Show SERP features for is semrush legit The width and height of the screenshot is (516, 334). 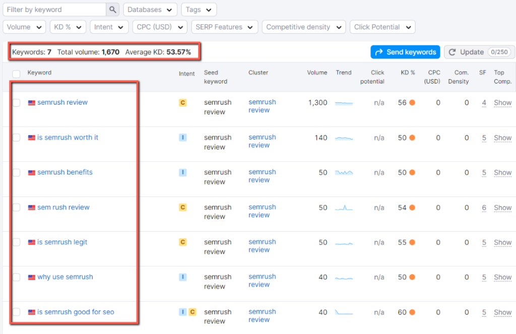point(502,242)
